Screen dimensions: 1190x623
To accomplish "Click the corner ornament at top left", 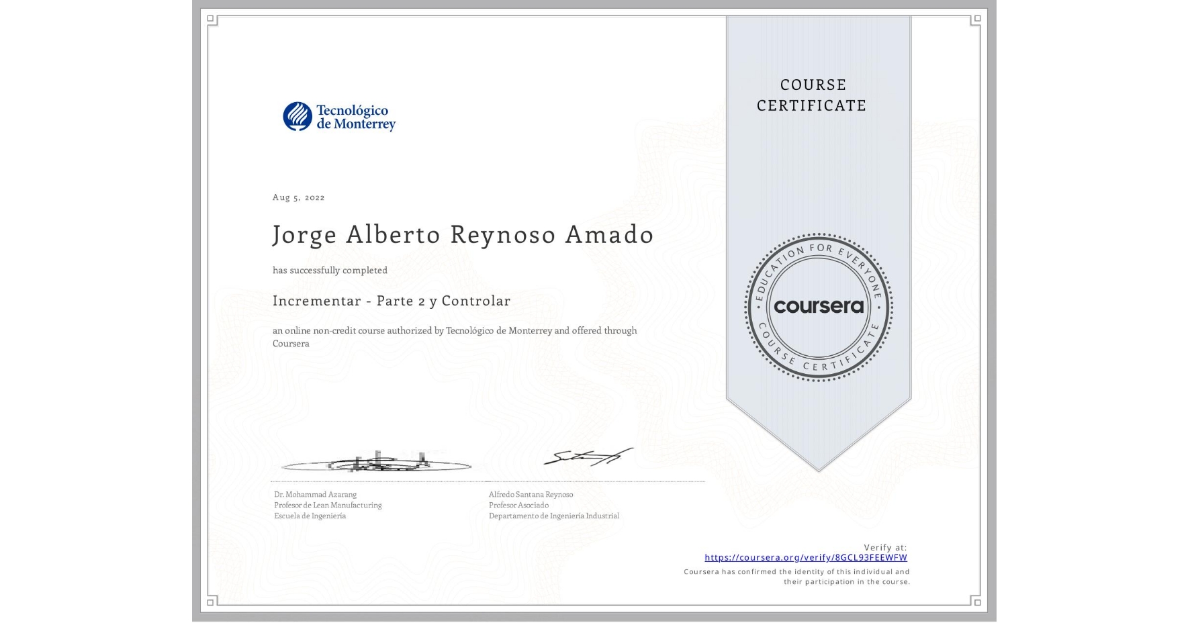I will 212,17.
